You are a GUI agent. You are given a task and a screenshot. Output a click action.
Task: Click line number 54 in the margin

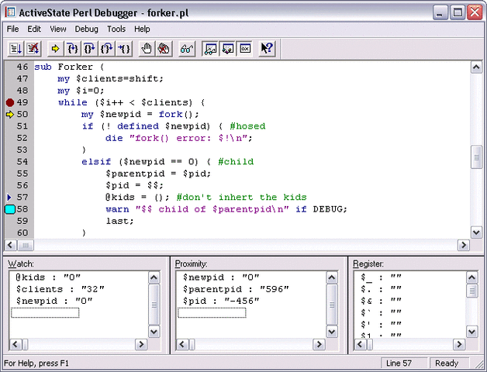coord(22,161)
